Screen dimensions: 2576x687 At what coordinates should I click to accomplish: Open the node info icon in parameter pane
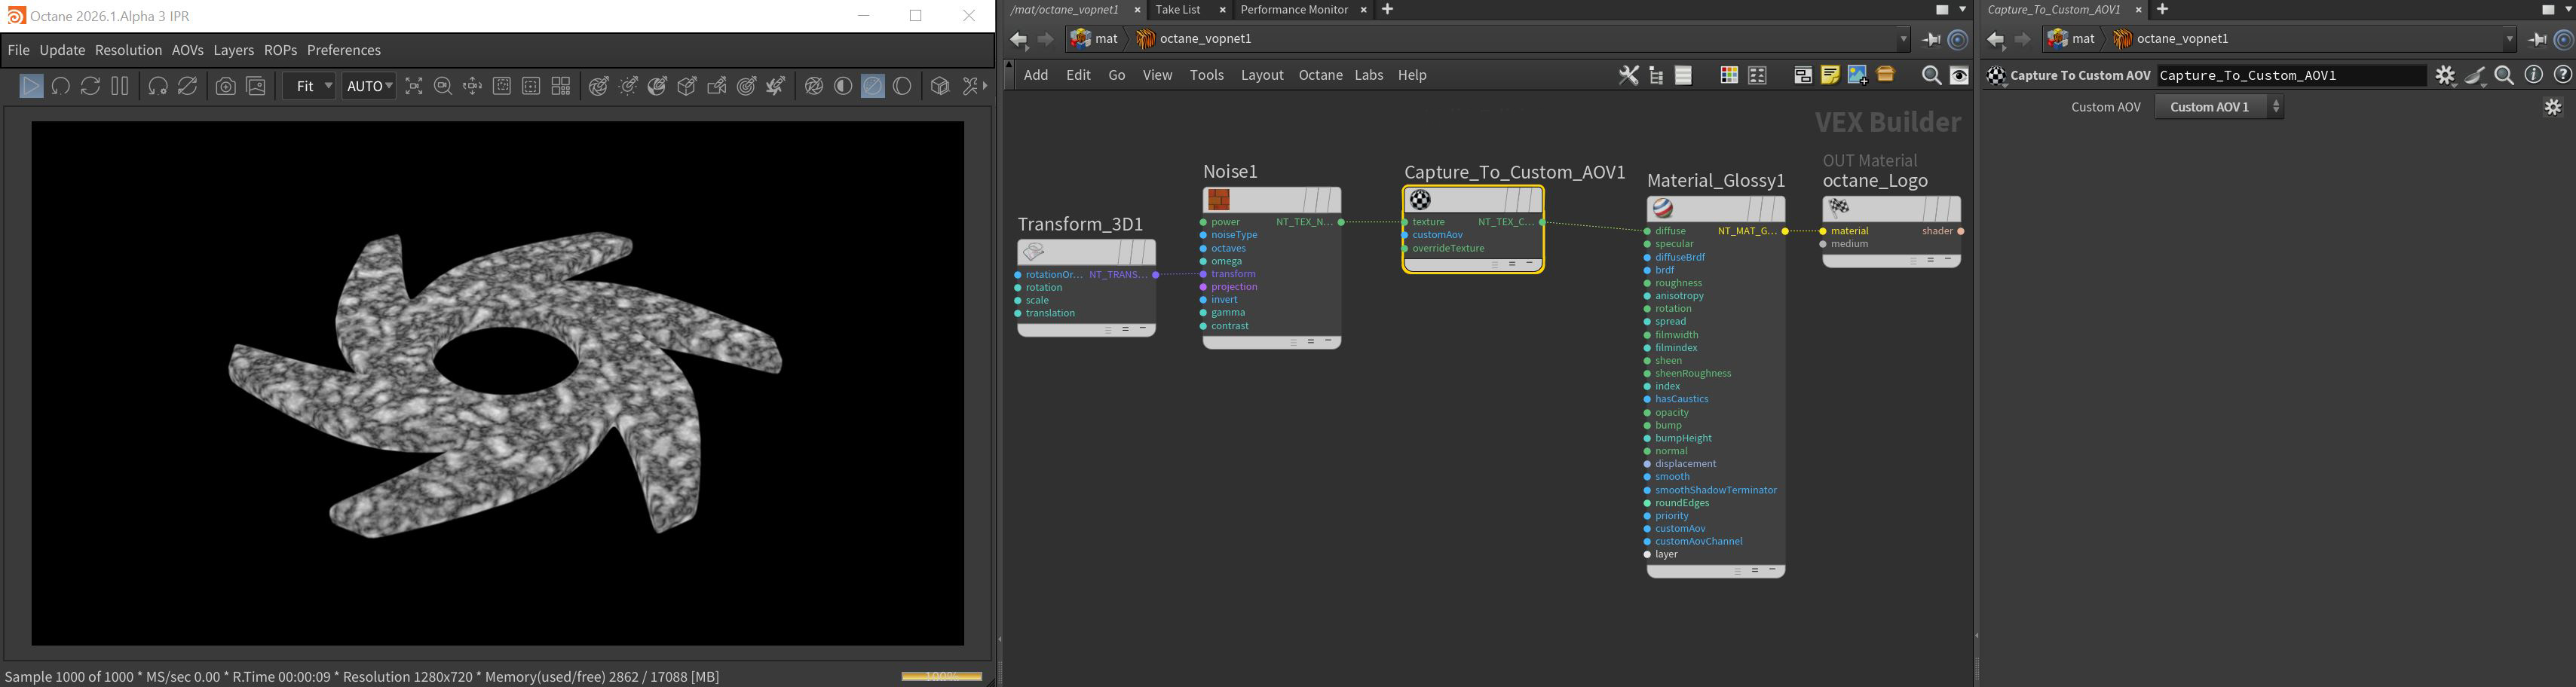pyautogui.click(x=2533, y=76)
